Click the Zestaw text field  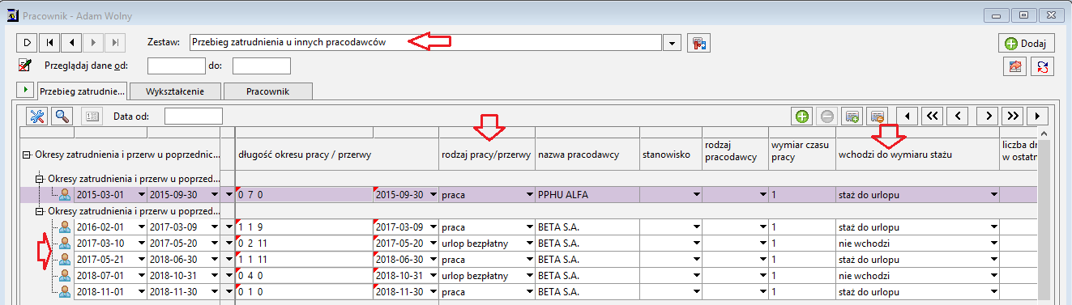click(426, 43)
